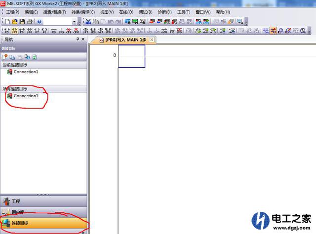Insert horizontal line F9 symbol
Image resolution: width=316 pixels, height=234 pixels.
[54, 31]
